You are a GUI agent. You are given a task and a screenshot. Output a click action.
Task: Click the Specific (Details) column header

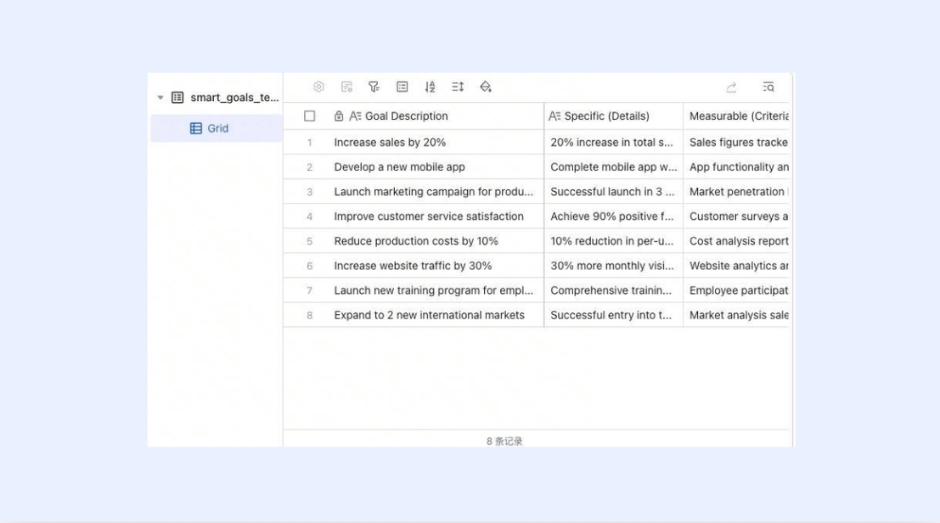point(613,115)
